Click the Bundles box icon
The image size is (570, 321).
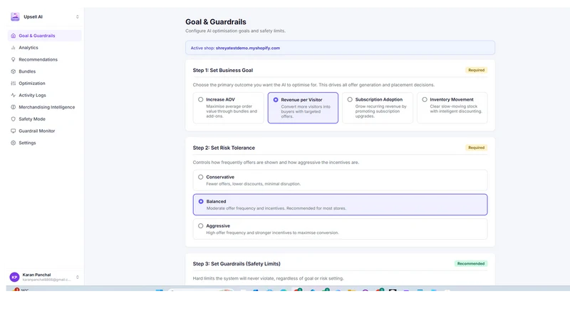13,71
